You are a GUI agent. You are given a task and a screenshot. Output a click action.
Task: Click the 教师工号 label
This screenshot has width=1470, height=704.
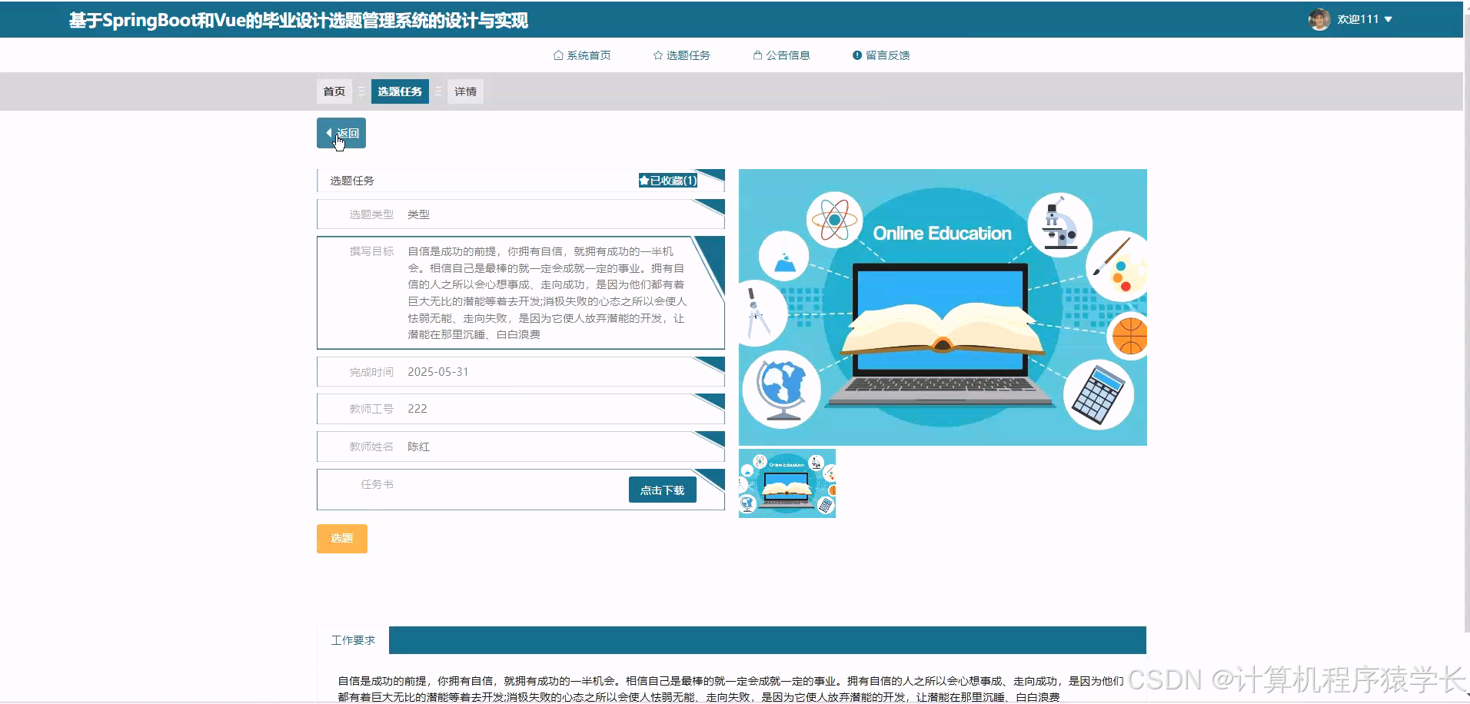point(371,409)
